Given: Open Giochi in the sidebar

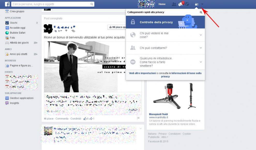Looking at the screenshot, I should click(x=13, y=23).
